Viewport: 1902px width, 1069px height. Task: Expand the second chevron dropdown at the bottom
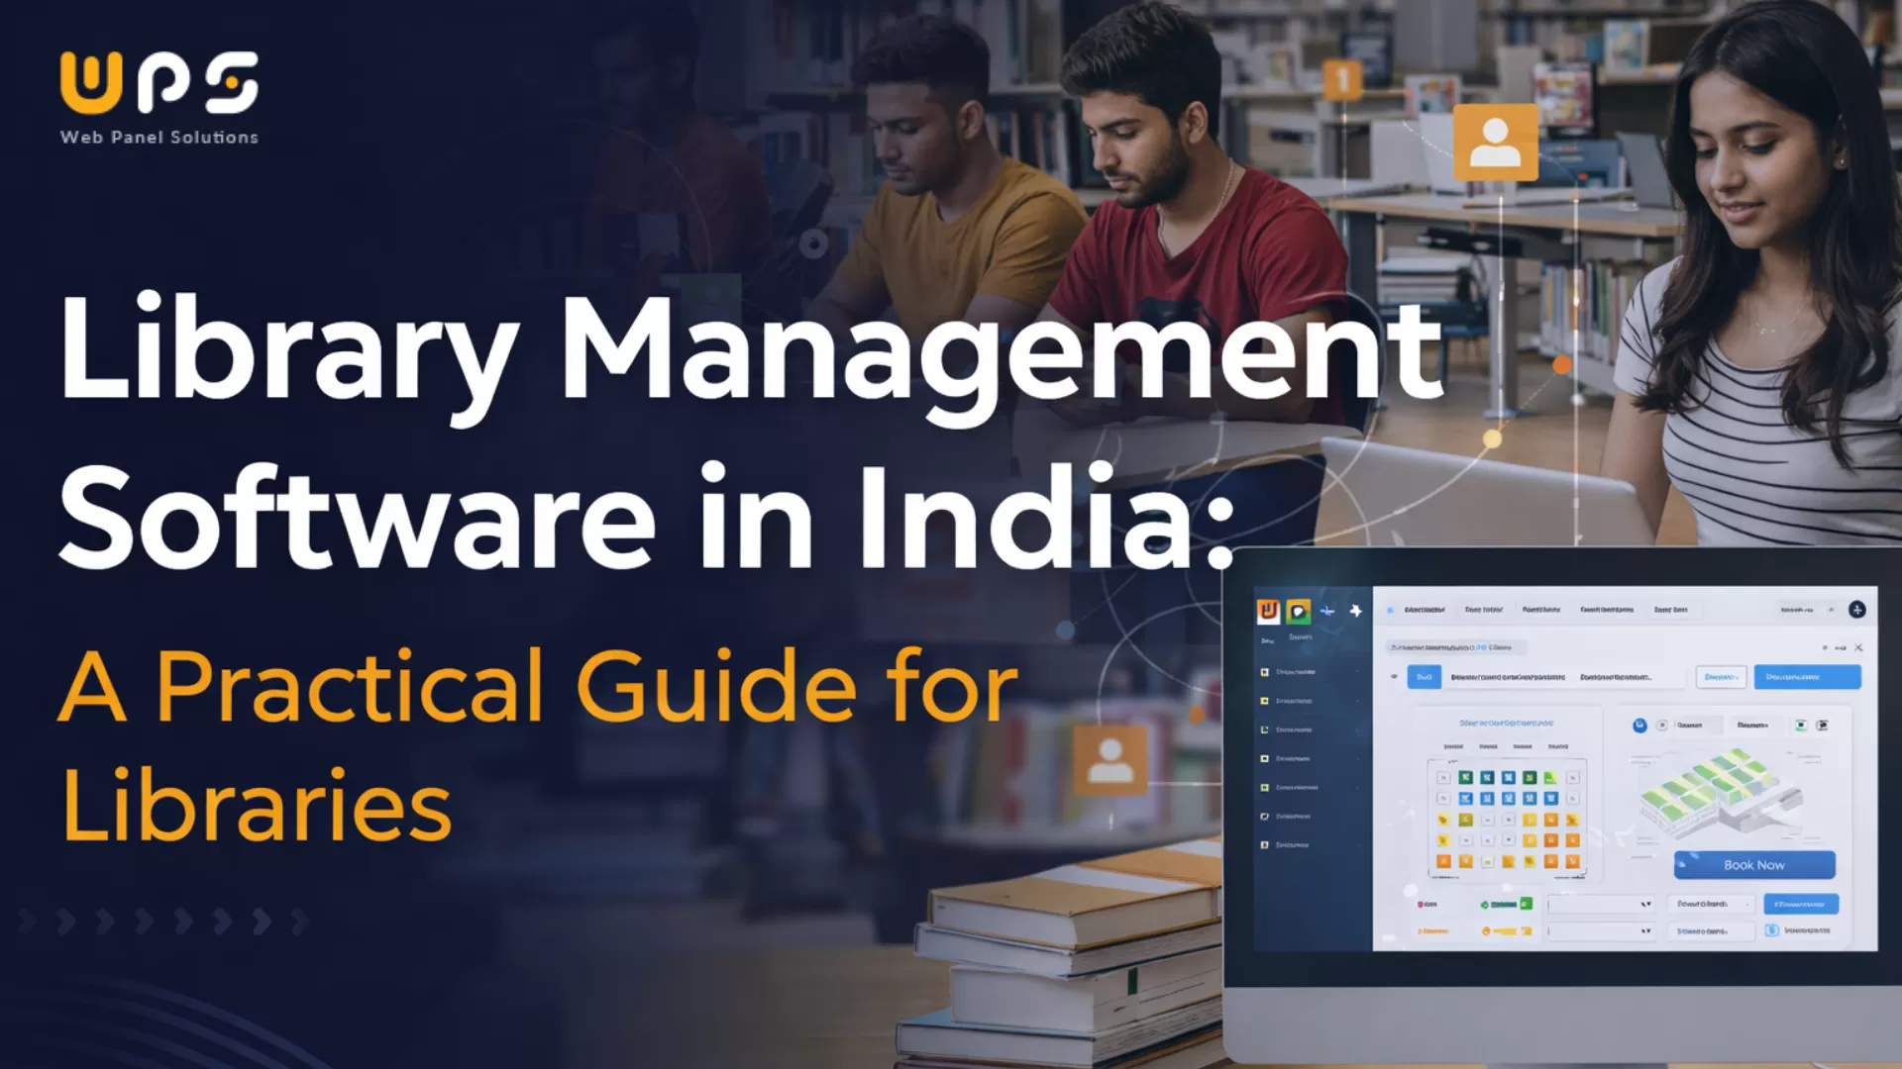(x=1601, y=931)
